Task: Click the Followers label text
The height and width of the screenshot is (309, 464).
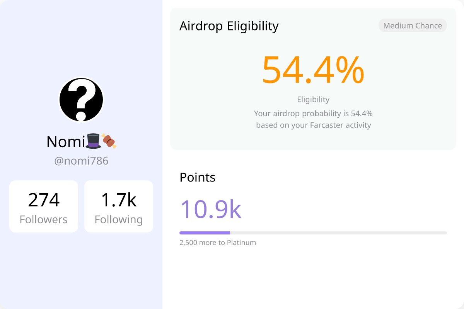Action: point(44,219)
